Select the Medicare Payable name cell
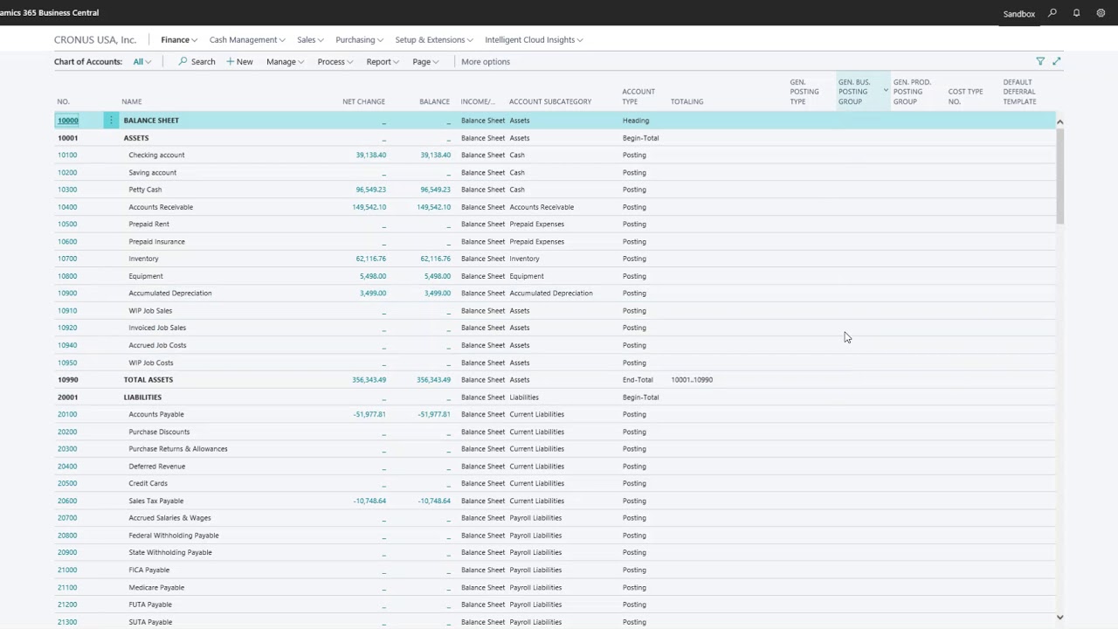 (x=156, y=587)
